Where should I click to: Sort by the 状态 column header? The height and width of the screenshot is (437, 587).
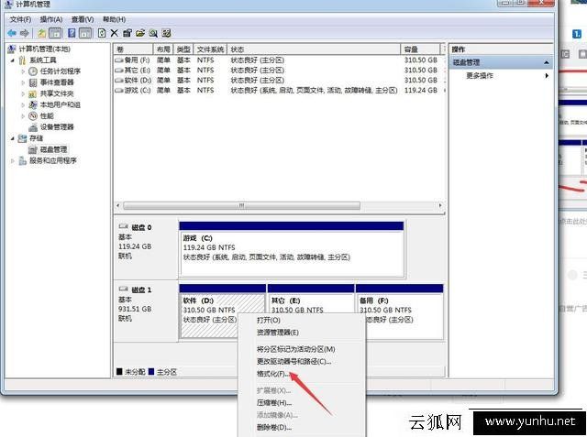[x=314, y=49]
